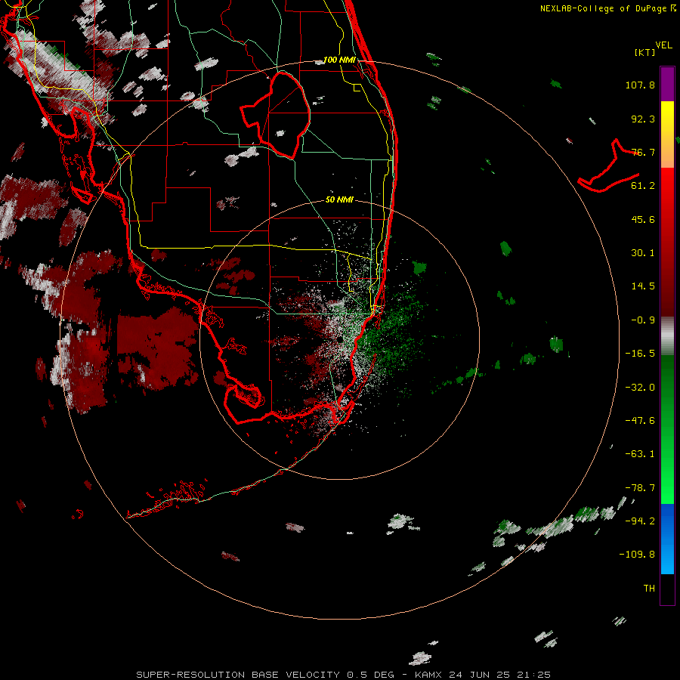
Task: Click the Super-Resolution Base Velocity caption
Action: (x=344, y=675)
